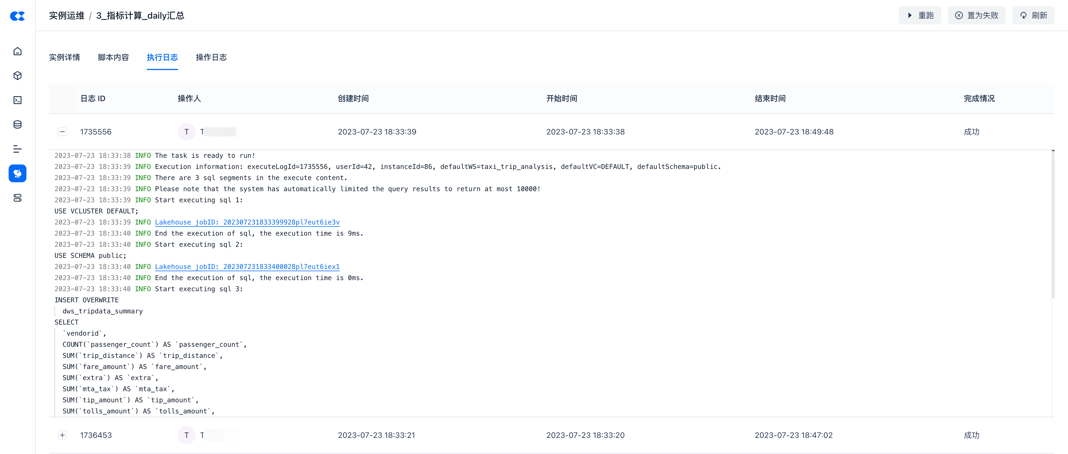Open the task list lines sidebar icon
This screenshot has width=1068, height=454.
[18, 149]
